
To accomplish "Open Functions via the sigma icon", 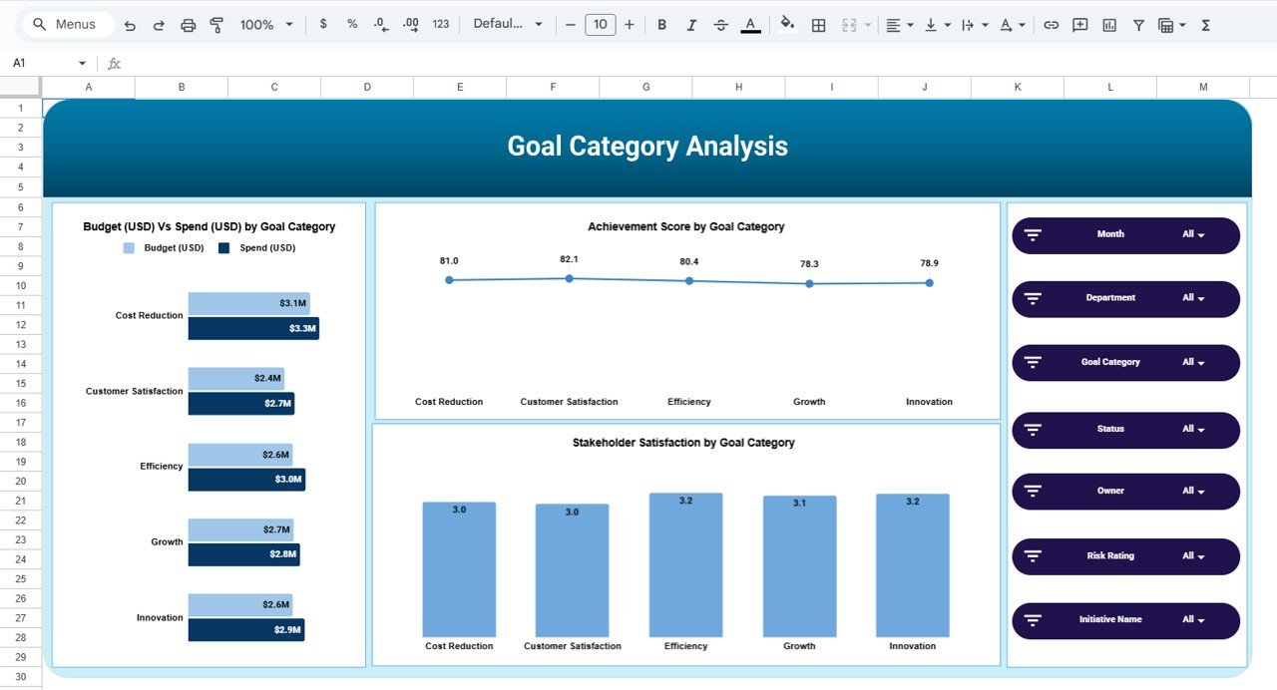I will pyautogui.click(x=1205, y=25).
